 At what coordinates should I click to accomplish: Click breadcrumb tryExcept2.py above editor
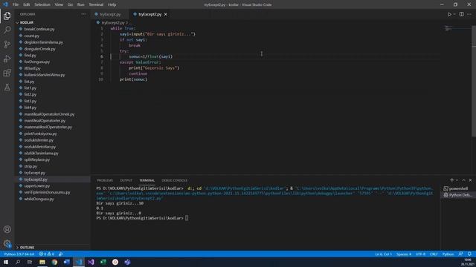[x=112, y=23]
